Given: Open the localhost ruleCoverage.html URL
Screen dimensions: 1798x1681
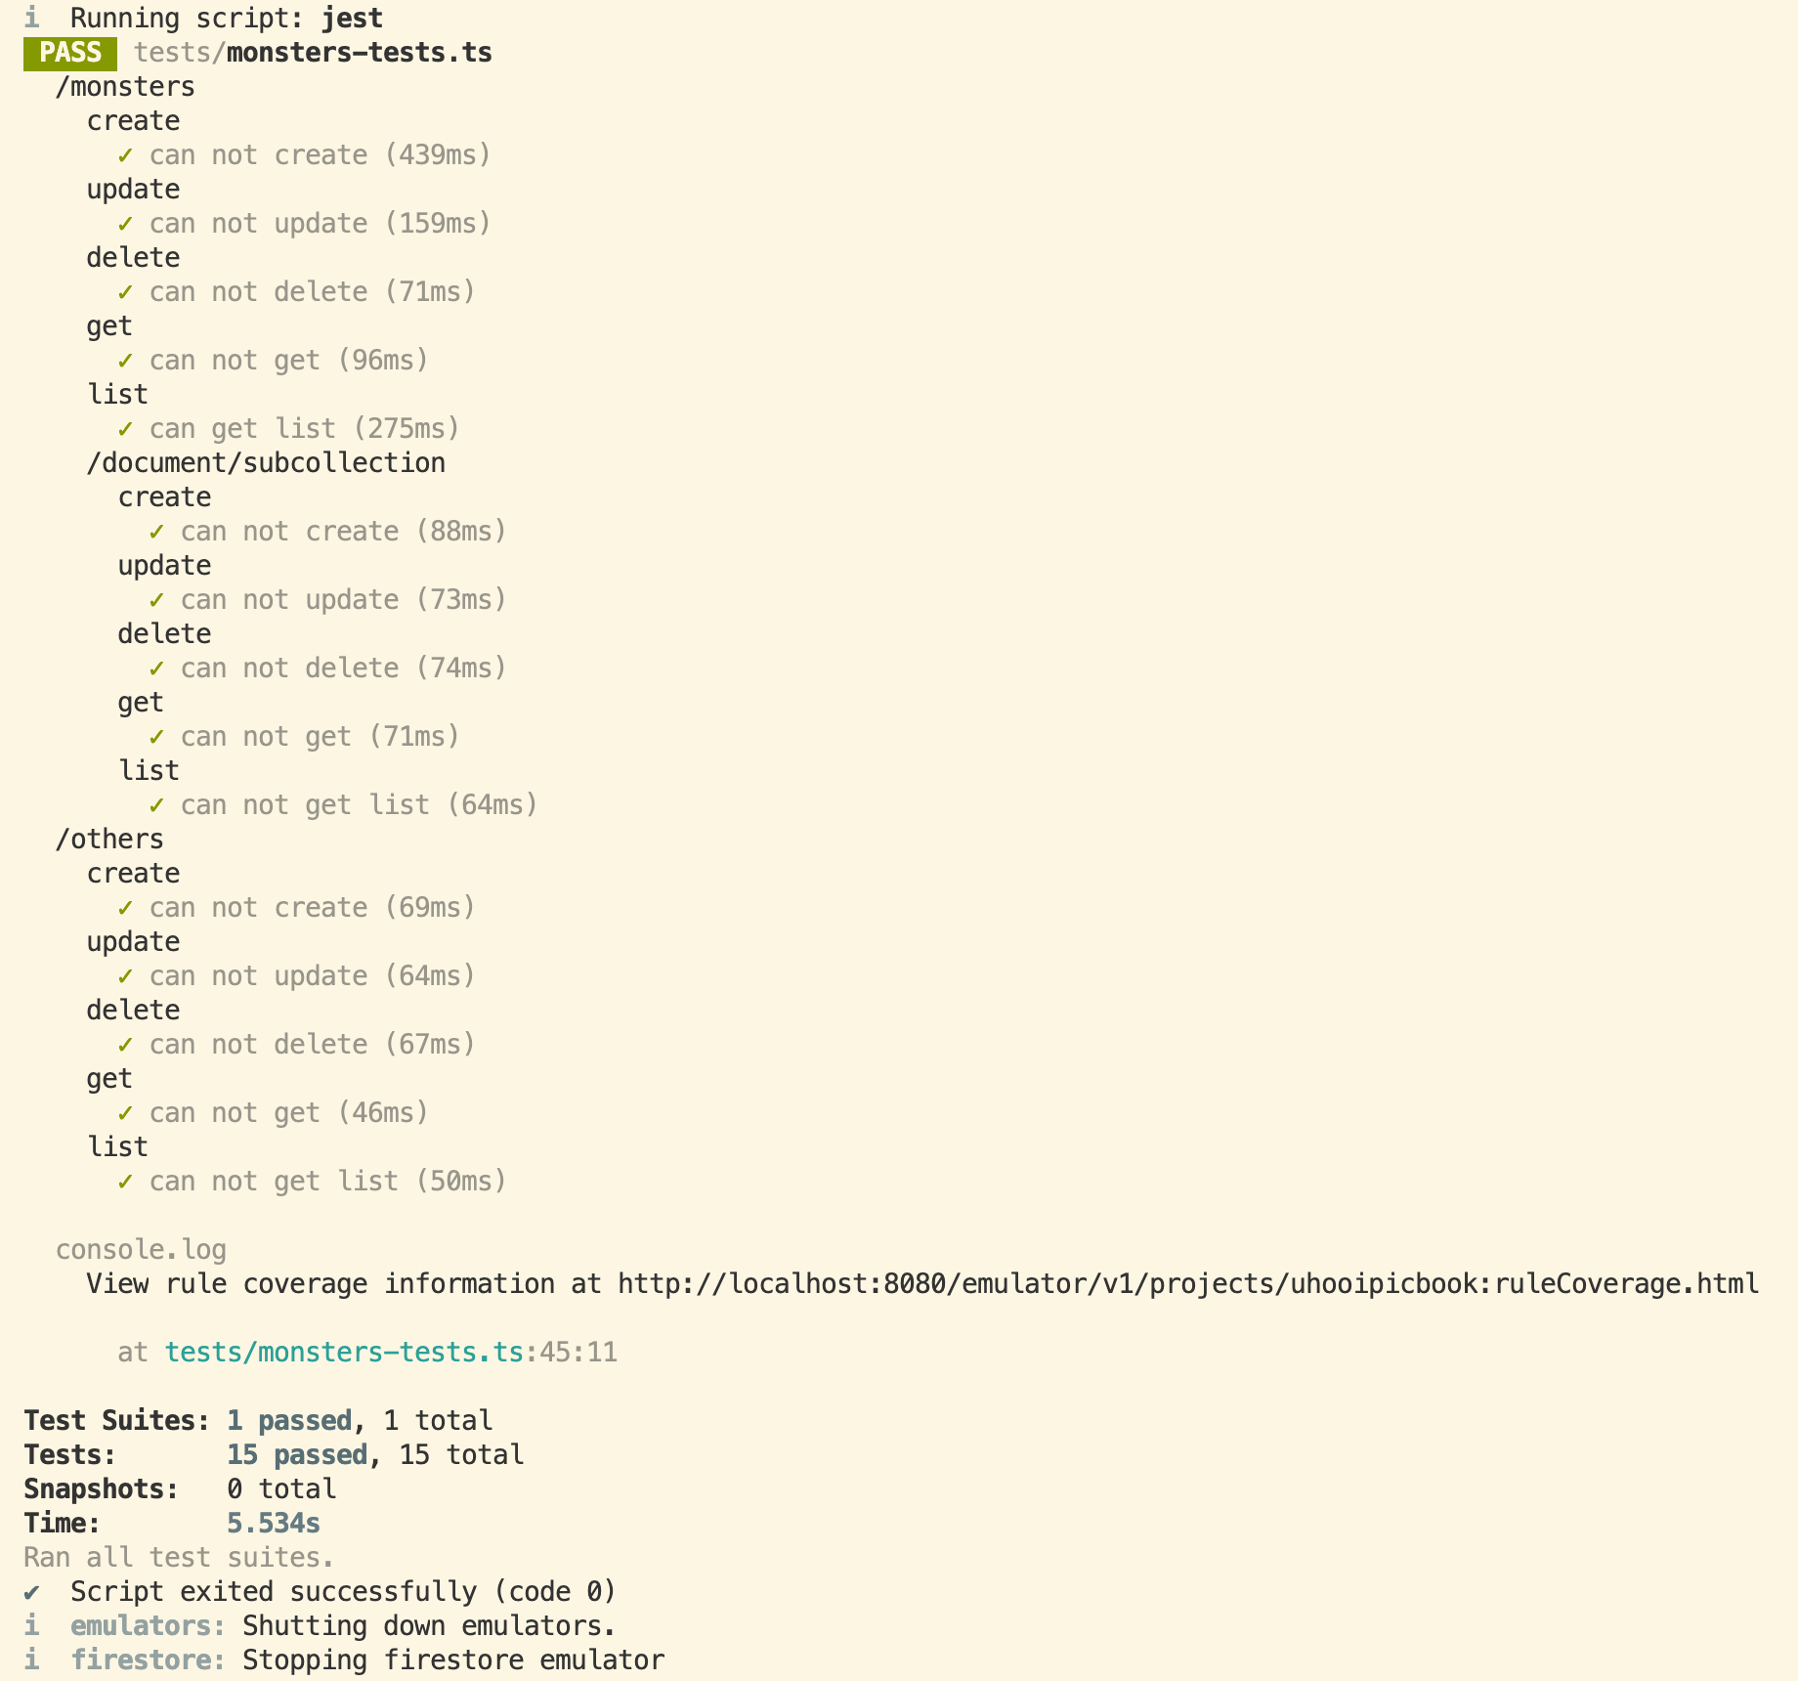Looking at the screenshot, I should (1188, 1284).
